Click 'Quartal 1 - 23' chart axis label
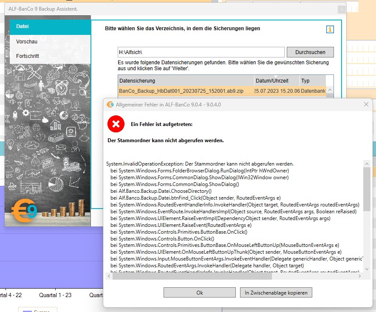The image size is (376, 312). (x=55, y=295)
